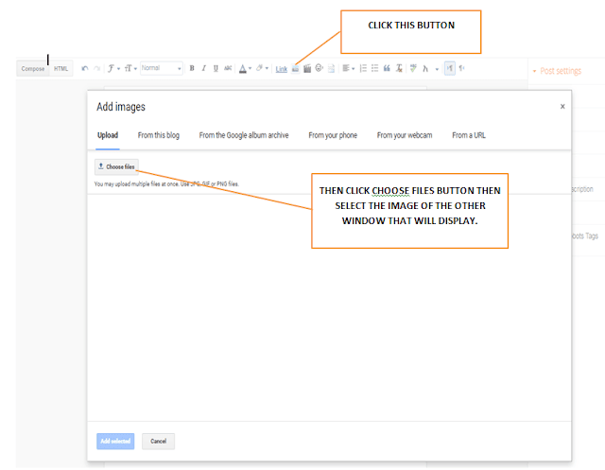Apply the quote block icon
The image size is (605, 470).
point(387,68)
